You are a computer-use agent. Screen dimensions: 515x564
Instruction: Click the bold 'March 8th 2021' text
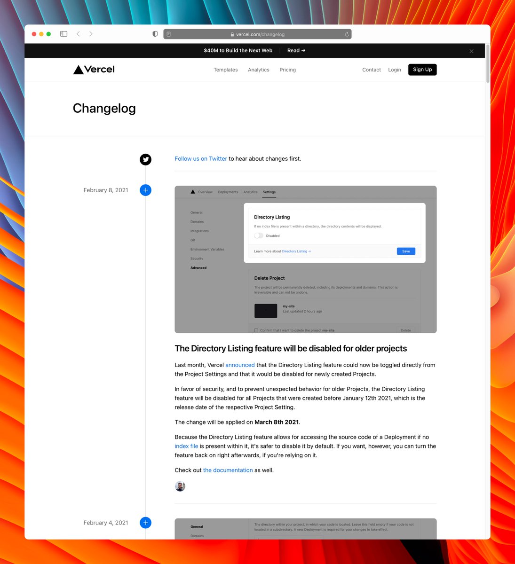click(277, 422)
